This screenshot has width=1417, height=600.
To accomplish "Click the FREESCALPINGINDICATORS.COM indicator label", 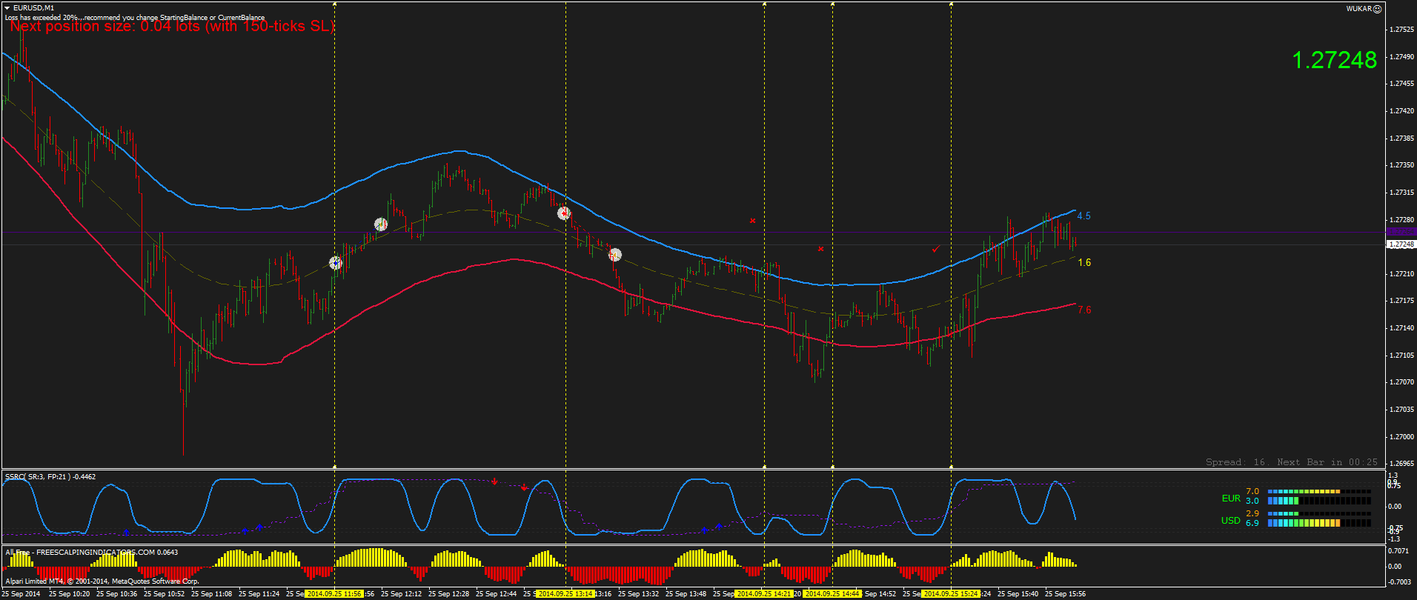I will click(x=92, y=552).
